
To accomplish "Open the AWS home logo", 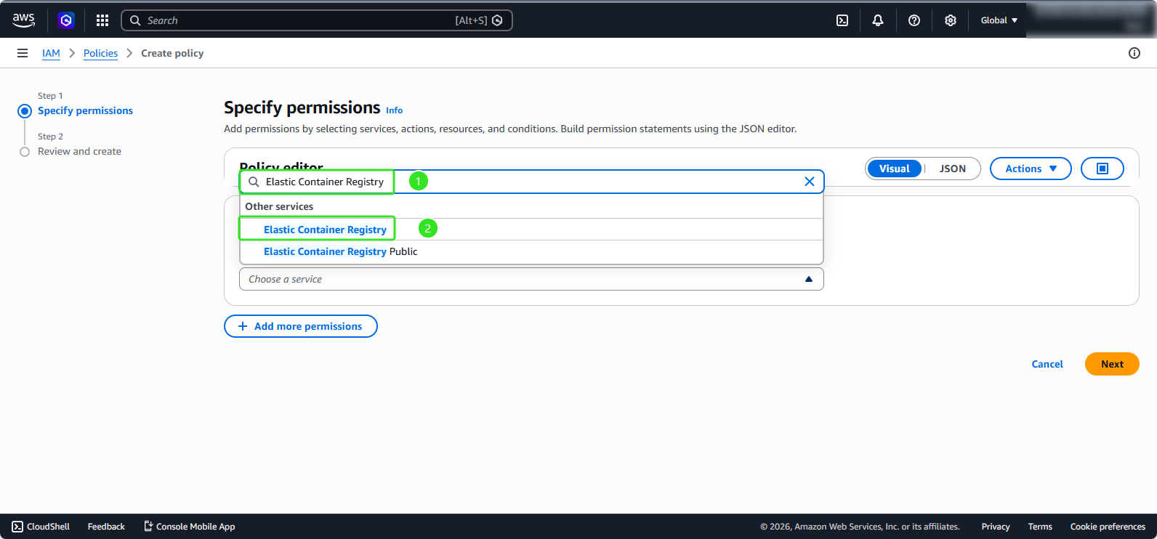I will pos(23,20).
